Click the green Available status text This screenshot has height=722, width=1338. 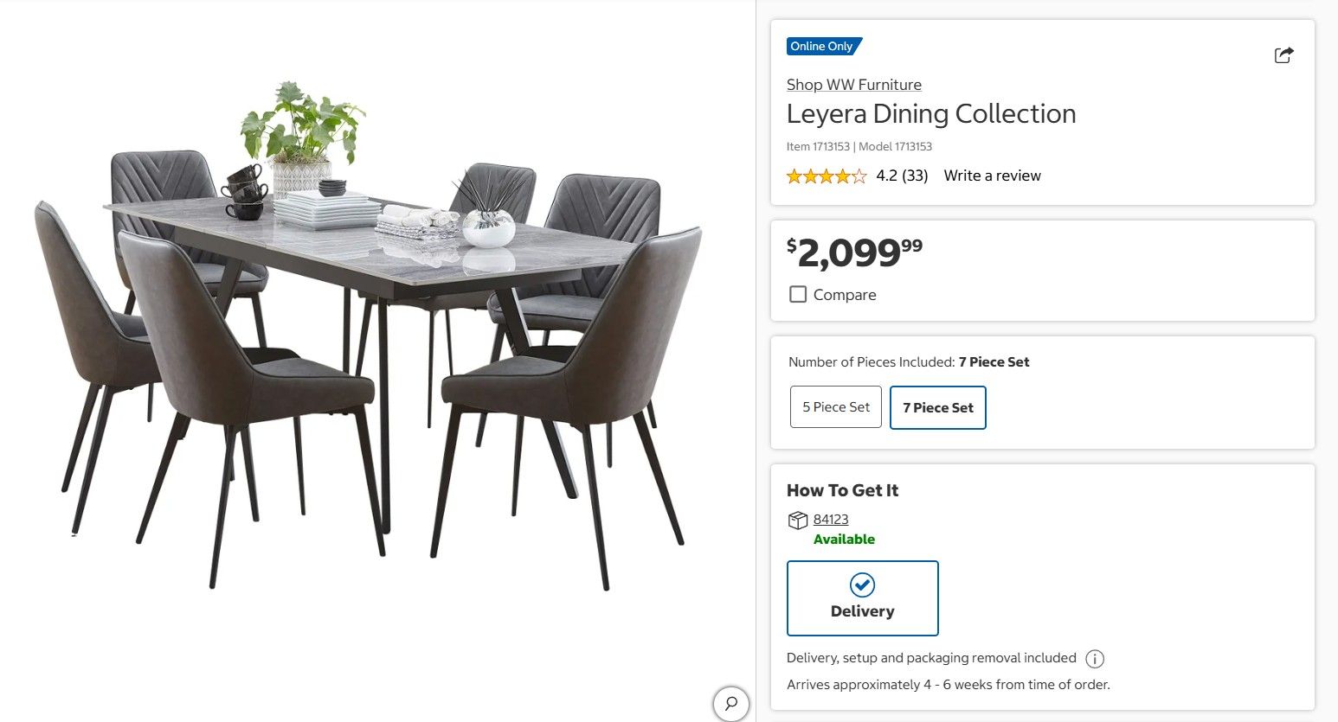(x=844, y=540)
